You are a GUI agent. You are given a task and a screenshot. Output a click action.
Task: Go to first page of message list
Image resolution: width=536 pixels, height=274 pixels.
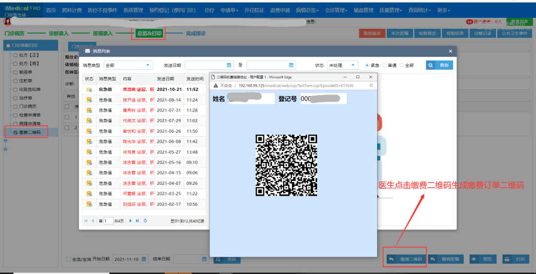(86, 221)
